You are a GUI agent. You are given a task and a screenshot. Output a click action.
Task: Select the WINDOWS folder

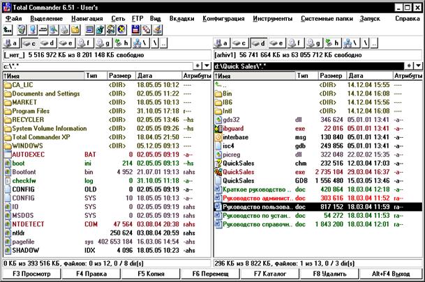tap(107, 146)
